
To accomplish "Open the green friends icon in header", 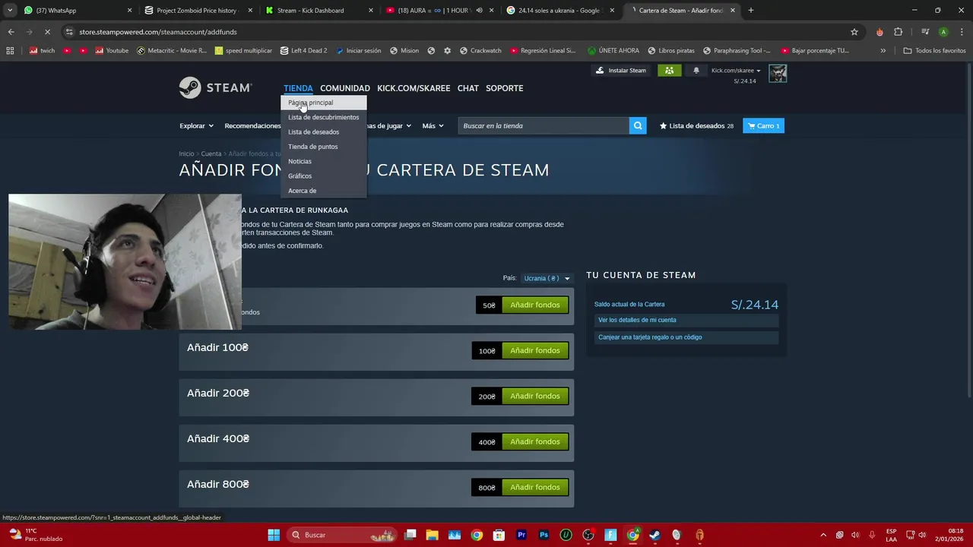I will (x=669, y=70).
